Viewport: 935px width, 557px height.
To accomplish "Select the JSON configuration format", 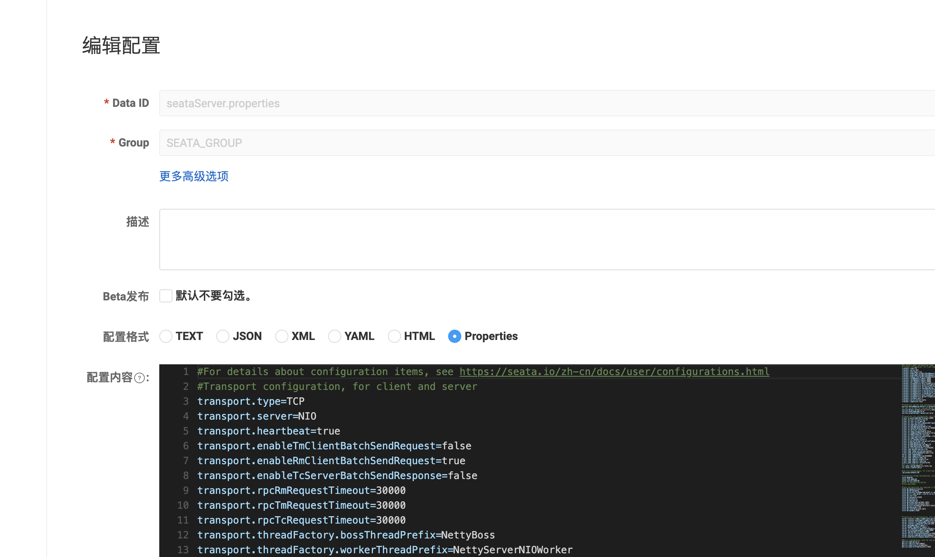I will click(222, 336).
